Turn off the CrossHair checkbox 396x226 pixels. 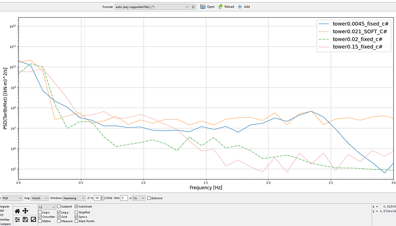40,217
